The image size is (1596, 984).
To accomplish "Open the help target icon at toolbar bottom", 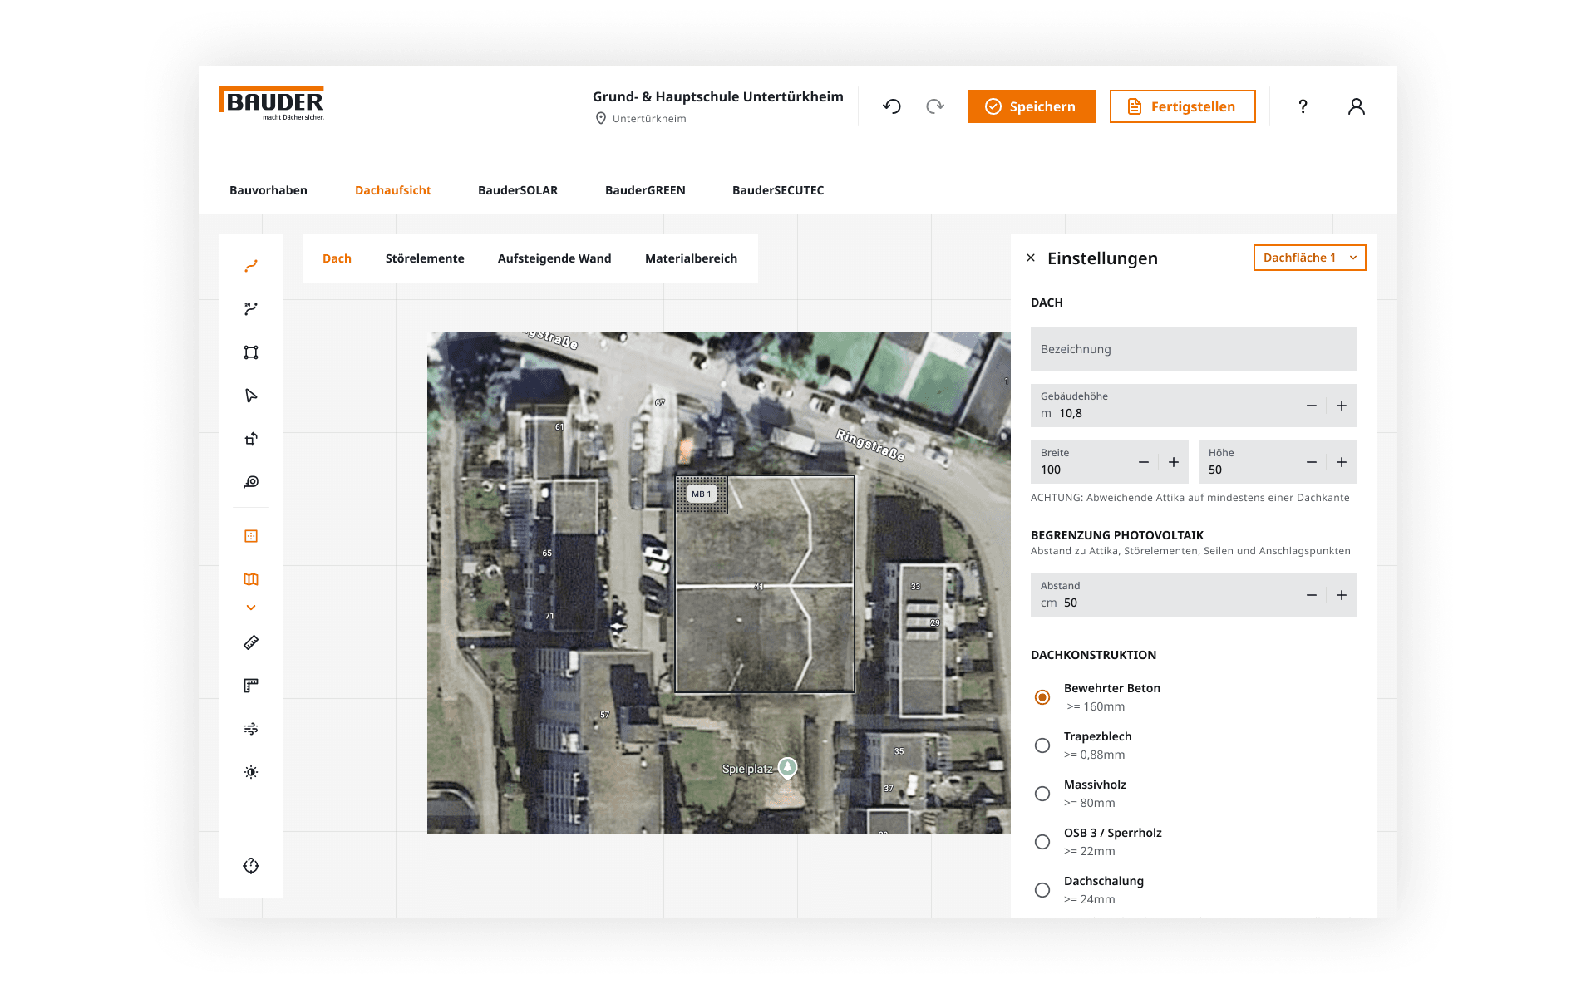I will pos(251,866).
